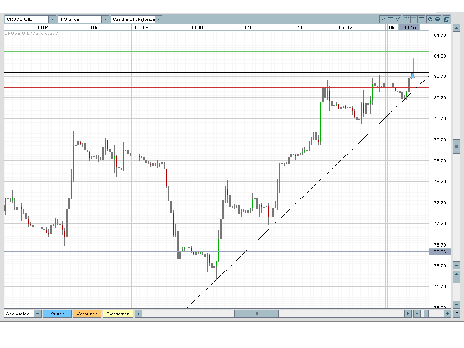Click the delete drawing (crossed circle) icon
Screen dimensions: 464x348
[x=398, y=19]
